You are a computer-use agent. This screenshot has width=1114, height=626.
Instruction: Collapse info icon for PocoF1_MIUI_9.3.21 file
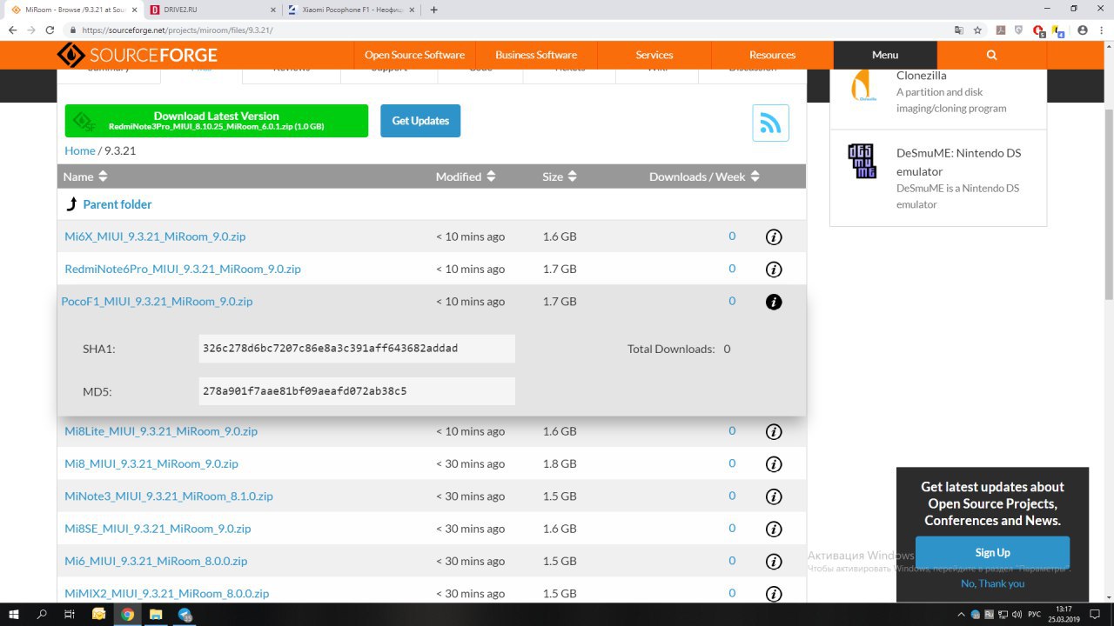click(x=774, y=302)
